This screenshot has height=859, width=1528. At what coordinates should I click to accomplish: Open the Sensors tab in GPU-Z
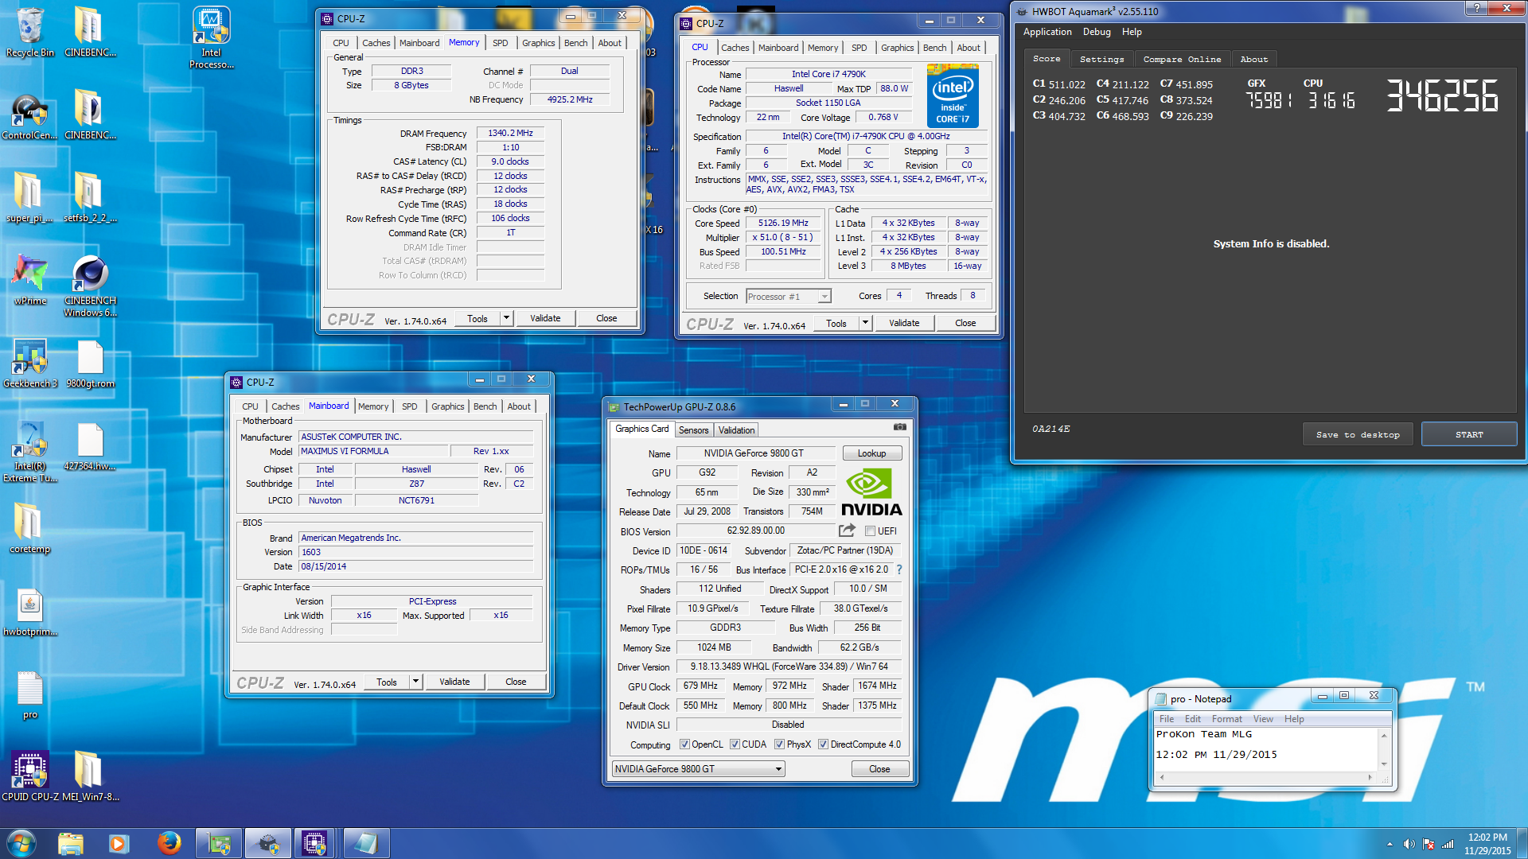pos(693,430)
